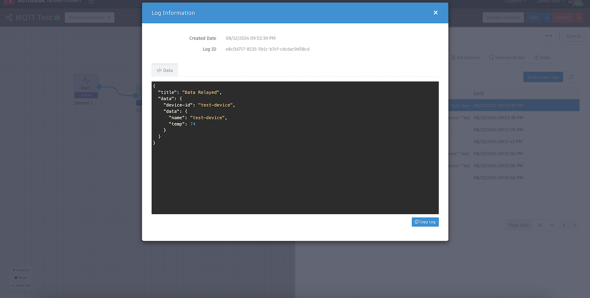
Task: Refresh the log entries list
Action: 571,77
